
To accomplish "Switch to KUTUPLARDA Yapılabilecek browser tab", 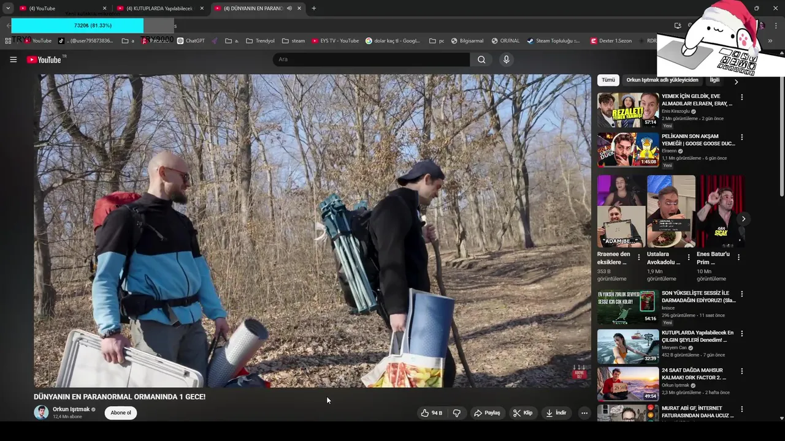I will click(x=159, y=9).
